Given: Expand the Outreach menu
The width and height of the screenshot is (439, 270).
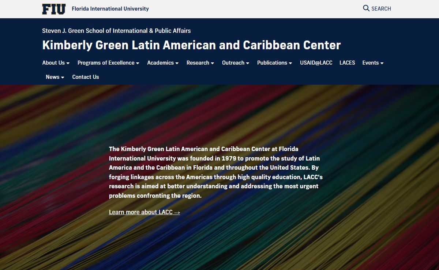Looking at the screenshot, I should tap(236, 63).
